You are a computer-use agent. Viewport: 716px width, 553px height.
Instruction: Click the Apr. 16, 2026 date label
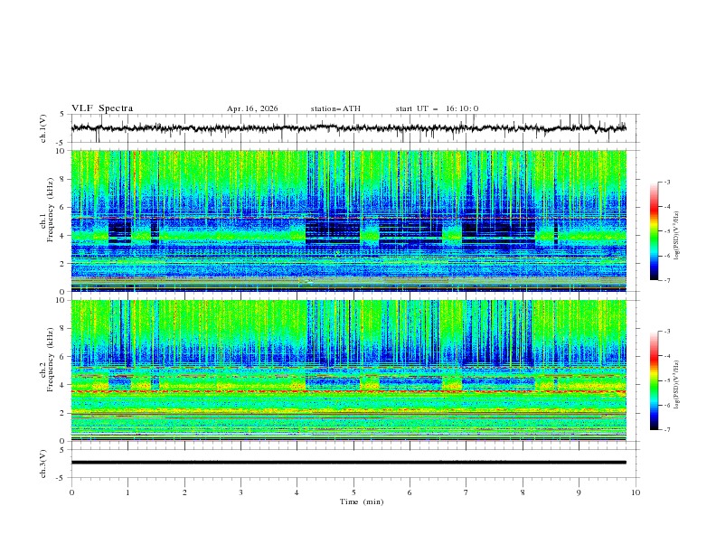[x=252, y=108]
